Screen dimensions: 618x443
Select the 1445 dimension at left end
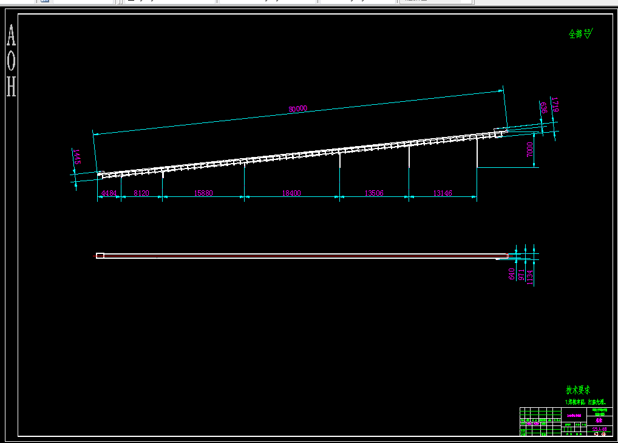point(77,156)
